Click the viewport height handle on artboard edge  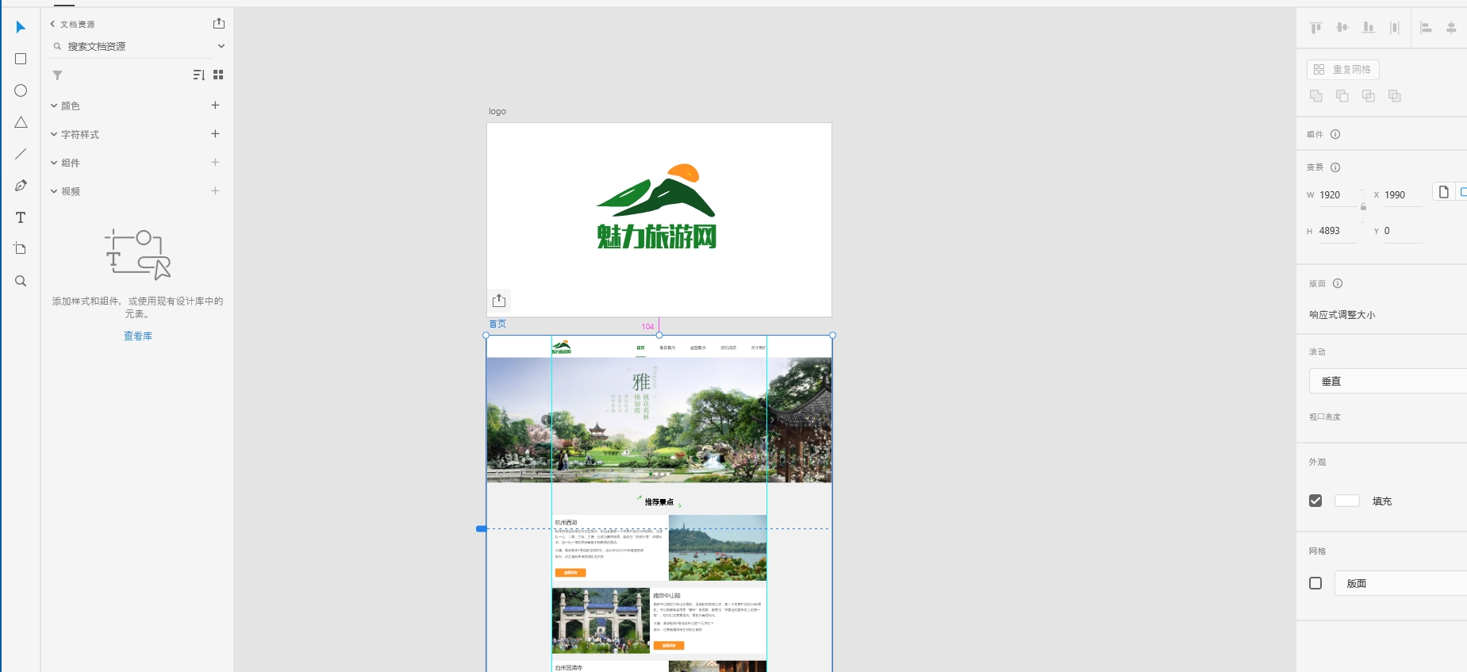481,528
